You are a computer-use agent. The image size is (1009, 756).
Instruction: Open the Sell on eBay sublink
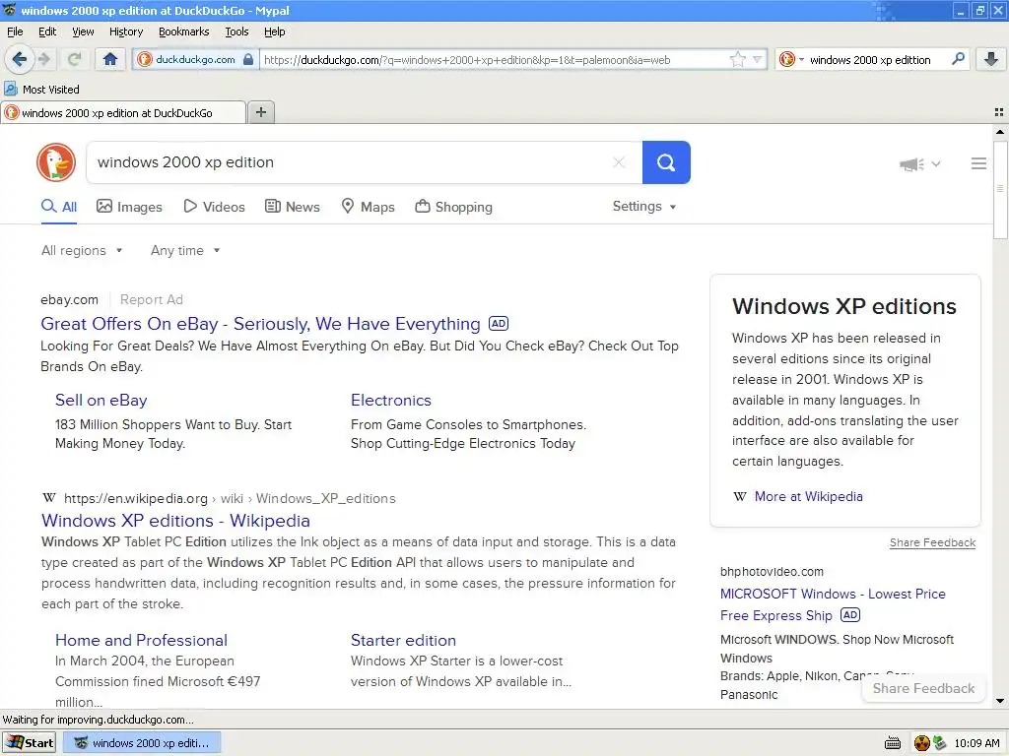click(x=101, y=401)
